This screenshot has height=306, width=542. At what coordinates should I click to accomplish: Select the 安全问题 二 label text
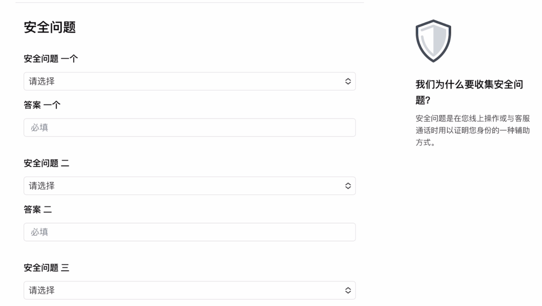coord(46,163)
